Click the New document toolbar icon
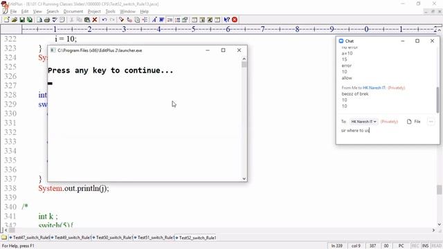 (x=6, y=20)
